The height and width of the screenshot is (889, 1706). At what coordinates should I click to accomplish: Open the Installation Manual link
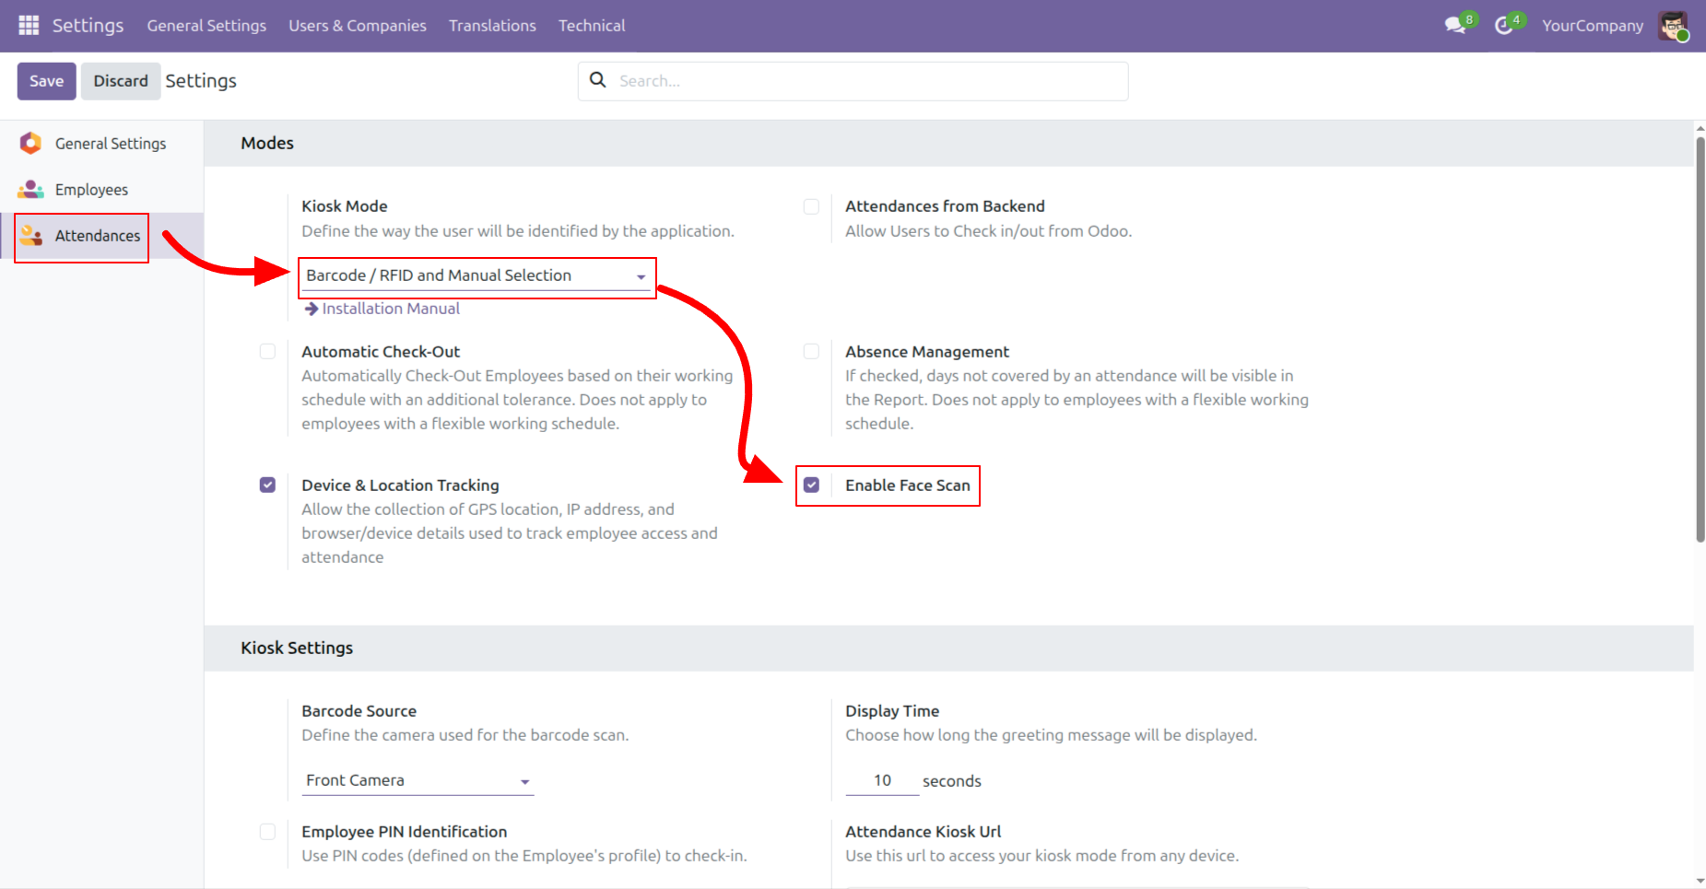[x=390, y=309]
